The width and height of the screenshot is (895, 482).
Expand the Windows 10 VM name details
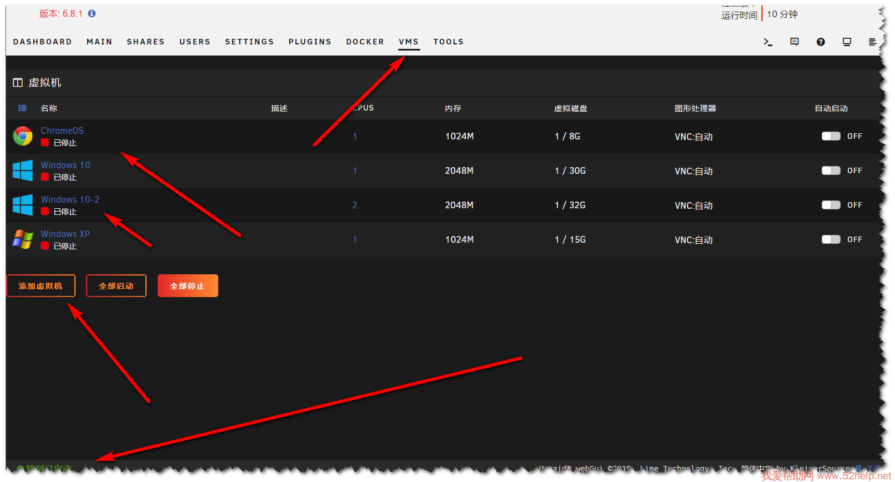(x=65, y=165)
